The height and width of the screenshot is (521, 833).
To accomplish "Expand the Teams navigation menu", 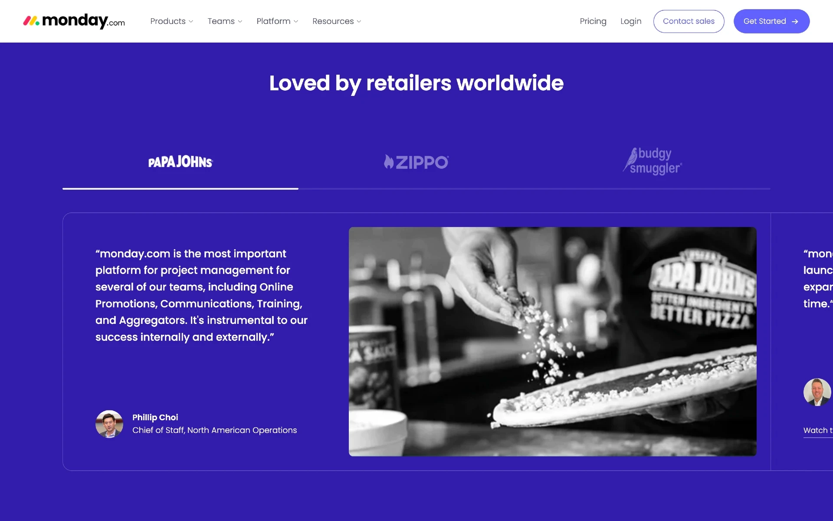I will tap(225, 21).
